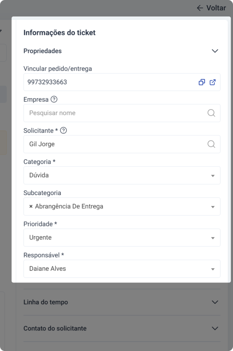Select the Solicitante field containing Gil Jorge
This screenshot has height=351, width=233.
[x=103, y=144]
